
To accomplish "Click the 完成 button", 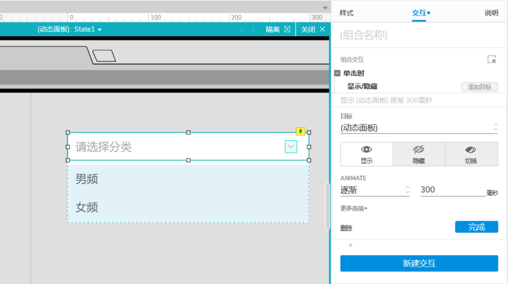I will pyautogui.click(x=476, y=227).
